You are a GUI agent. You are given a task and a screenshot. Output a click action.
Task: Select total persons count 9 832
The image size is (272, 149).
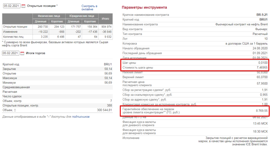[108, 37]
